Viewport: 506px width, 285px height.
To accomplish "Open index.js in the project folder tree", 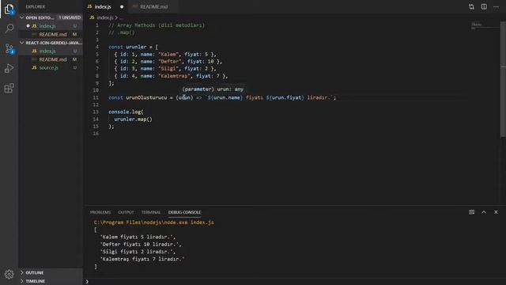I will point(51,51).
